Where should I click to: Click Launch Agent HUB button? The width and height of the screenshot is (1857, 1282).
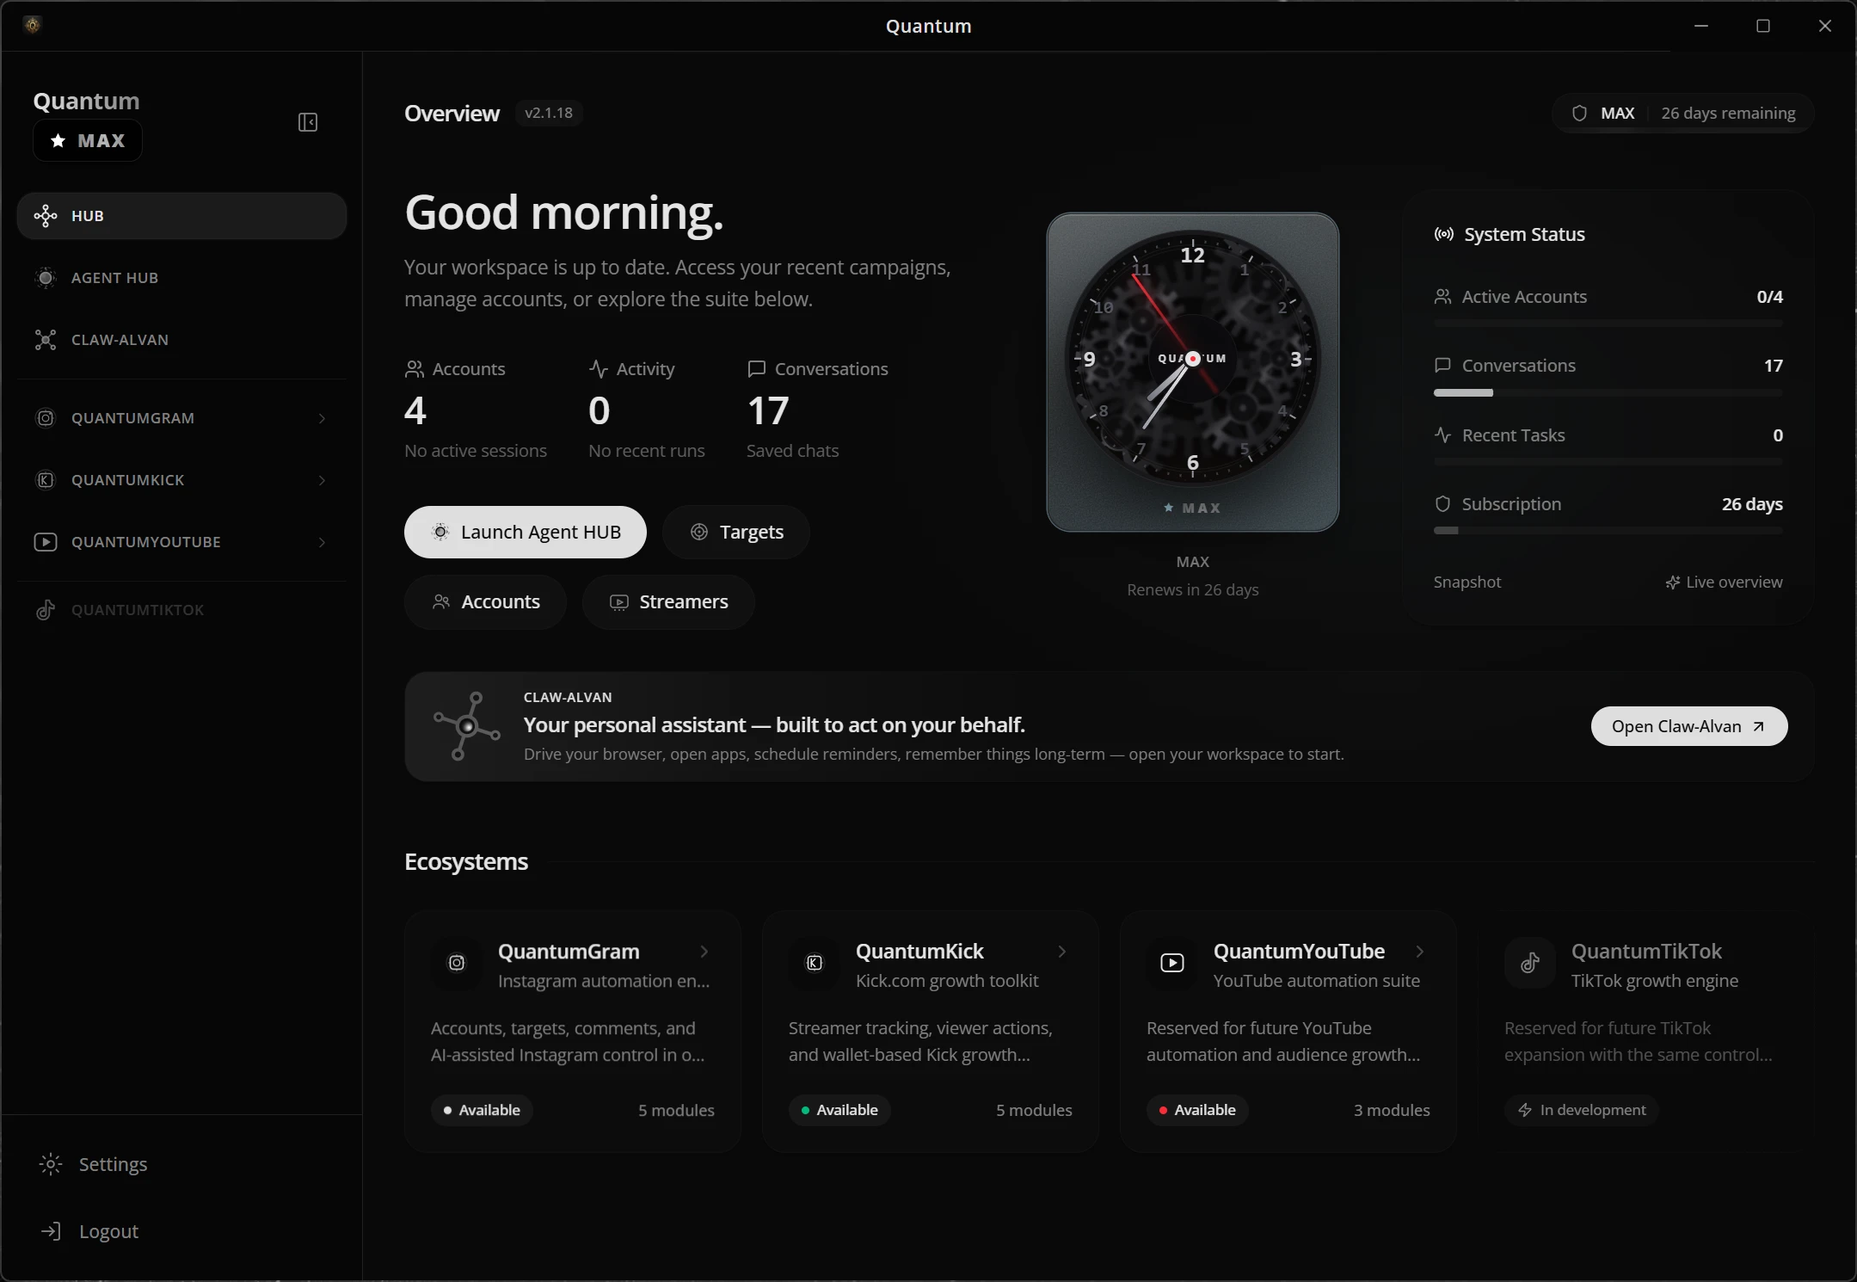[x=526, y=532]
